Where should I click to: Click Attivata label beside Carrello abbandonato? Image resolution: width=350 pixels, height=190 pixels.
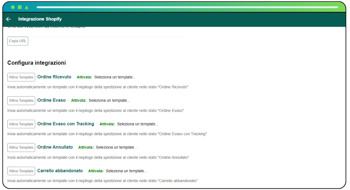96,171
